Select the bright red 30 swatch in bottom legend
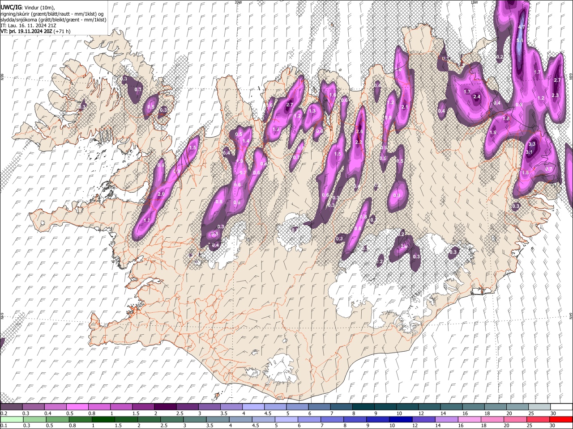 pos(561,419)
